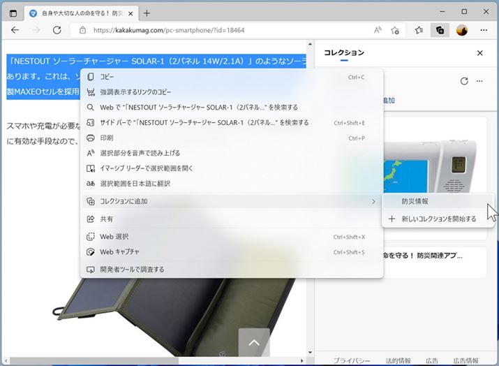499x366 pixels.
Task: Open the Favorites list icon
Action: point(419,30)
